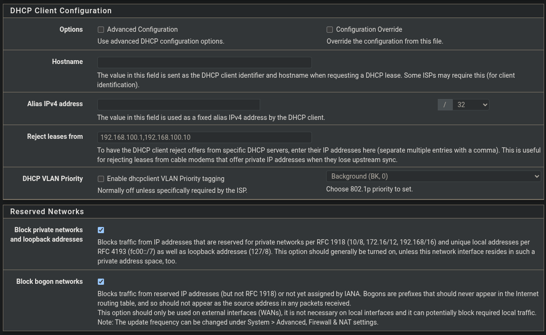Click the Reject leases from label
546x335 pixels.
pyautogui.click(x=55, y=136)
